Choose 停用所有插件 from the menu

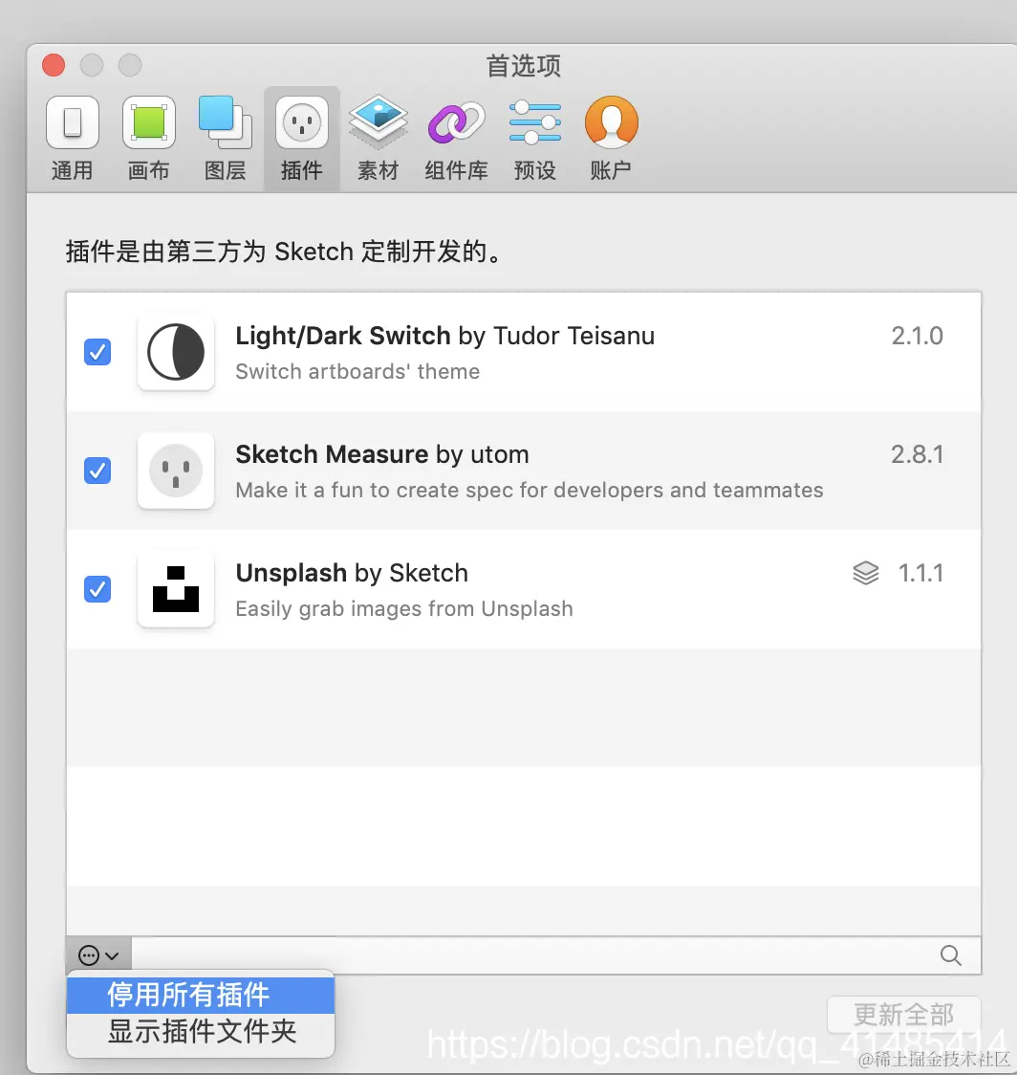click(x=200, y=995)
